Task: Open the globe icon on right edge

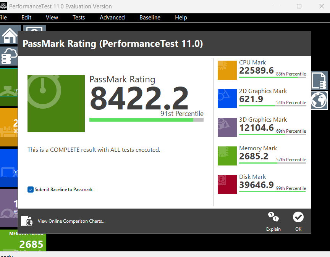Action: (319, 100)
